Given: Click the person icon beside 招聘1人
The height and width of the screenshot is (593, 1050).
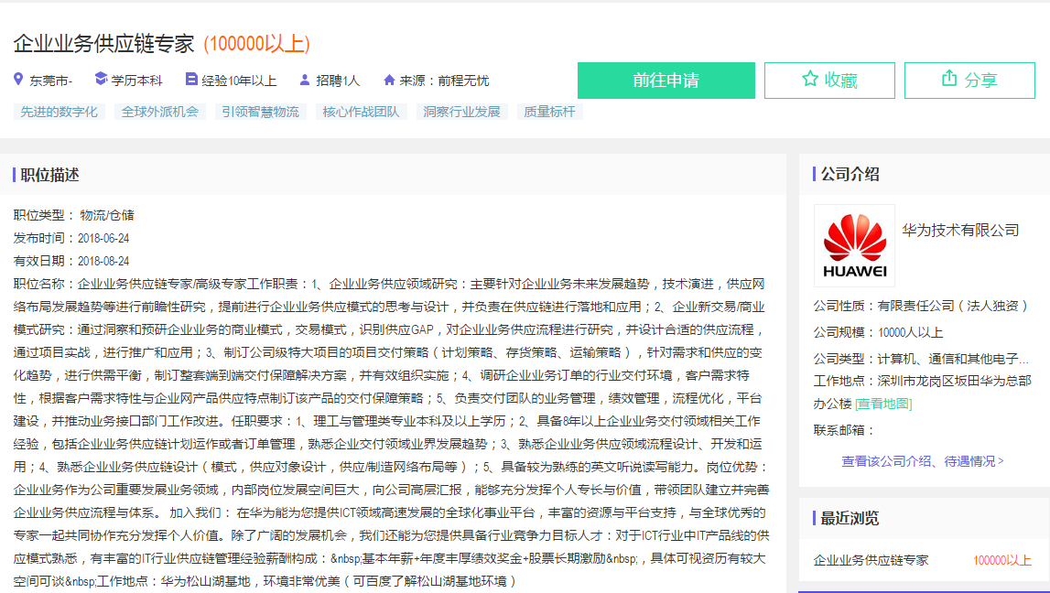Looking at the screenshot, I should click(x=305, y=80).
